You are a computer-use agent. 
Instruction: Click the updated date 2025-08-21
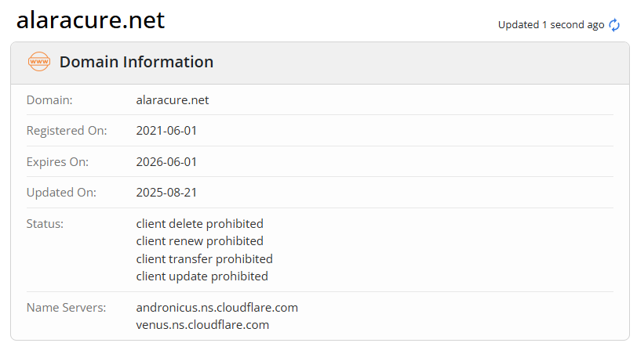tap(166, 193)
